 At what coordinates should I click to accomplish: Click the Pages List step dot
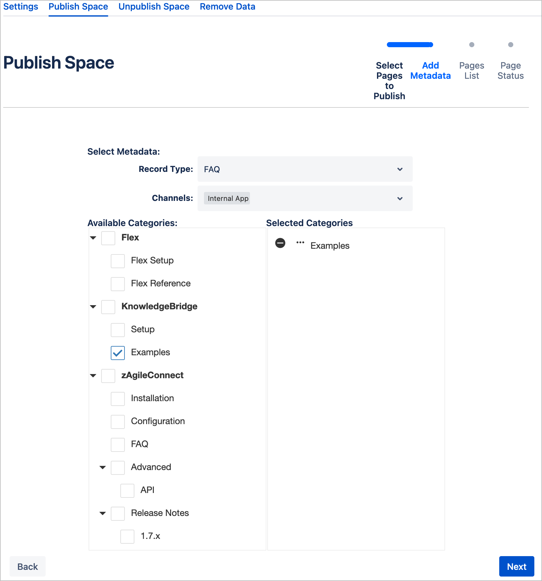[x=471, y=45]
